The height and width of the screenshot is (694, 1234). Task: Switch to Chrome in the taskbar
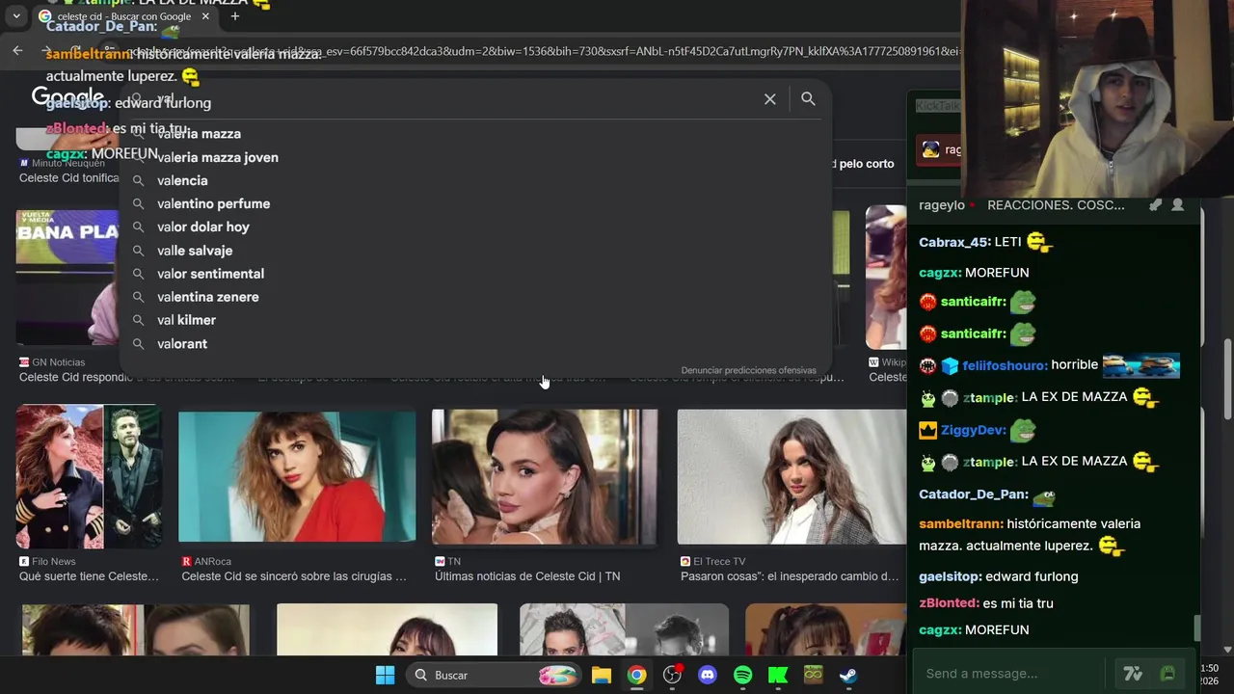coord(637,675)
